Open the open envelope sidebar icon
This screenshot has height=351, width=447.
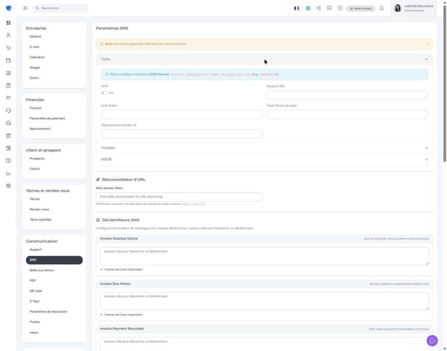tap(8, 123)
